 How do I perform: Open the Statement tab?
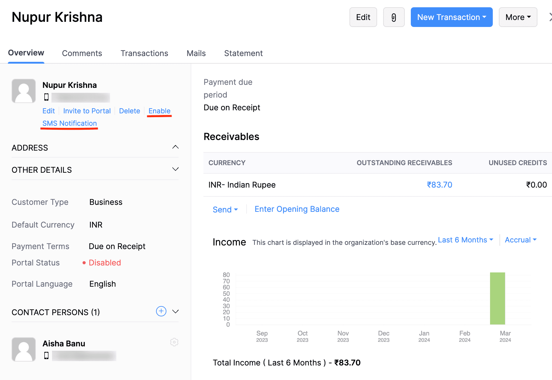click(x=243, y=53)
